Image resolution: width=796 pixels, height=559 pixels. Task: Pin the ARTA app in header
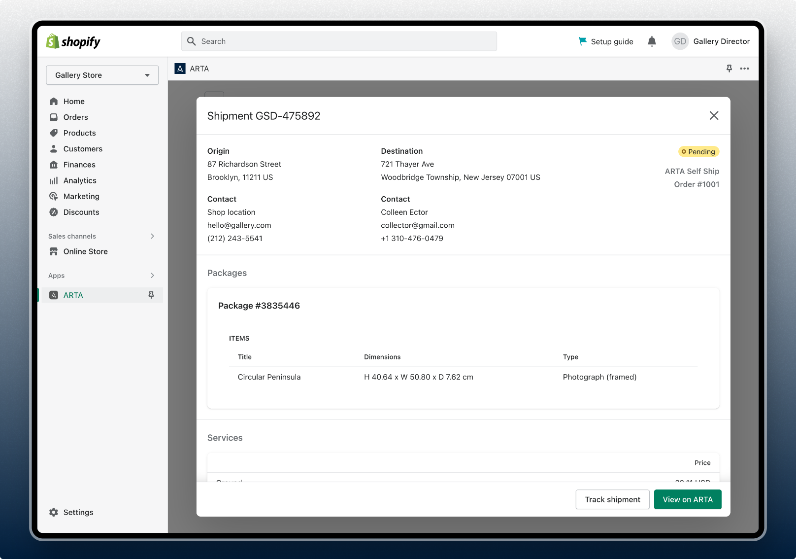[x=729, y=69]
